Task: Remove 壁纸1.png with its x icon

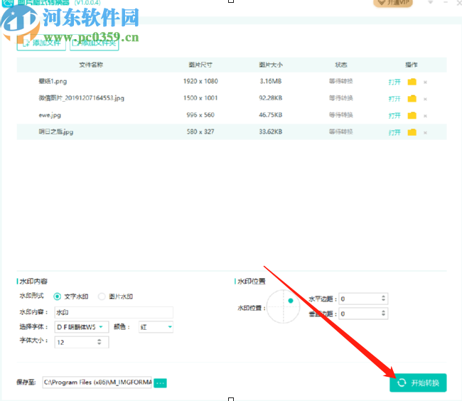Action: pos(425,82)
